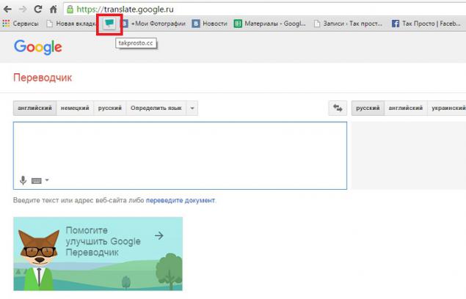The height and width of the screenshot is (299, 466).
Task: Select русский as source language
Action: (110, 108)
